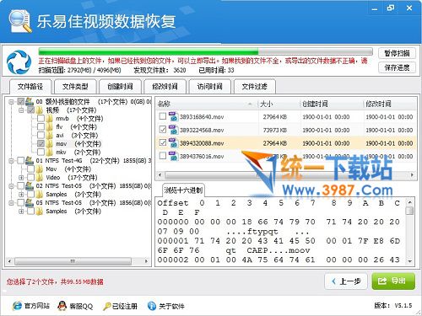Click the drive icon of 05 NTFS Test-05
Screen dimensions: 422x316
click(x=30, y=202)
